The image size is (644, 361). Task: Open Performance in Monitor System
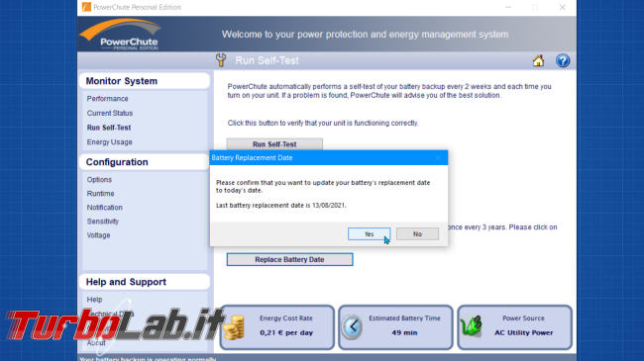(108, 99)
